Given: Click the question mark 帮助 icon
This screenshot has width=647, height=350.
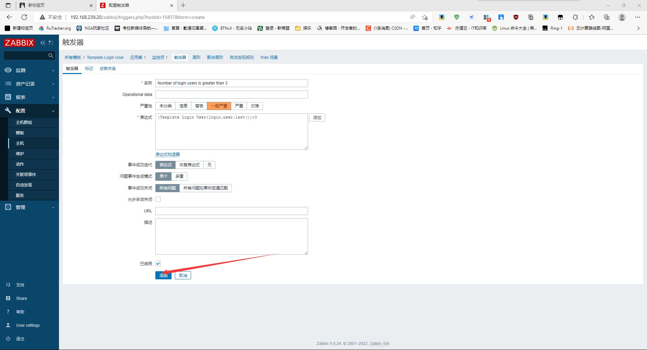Looking at the screenshot, I should (8, 312).
